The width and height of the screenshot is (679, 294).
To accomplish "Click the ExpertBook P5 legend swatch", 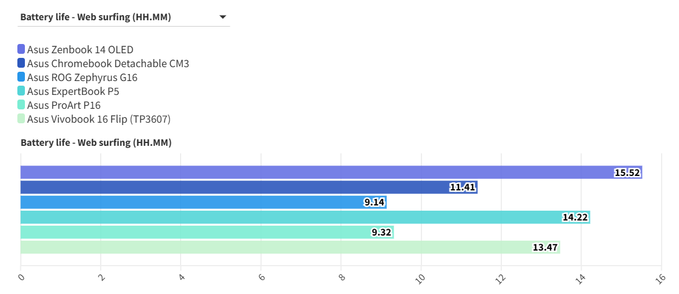I will point(21,91).
